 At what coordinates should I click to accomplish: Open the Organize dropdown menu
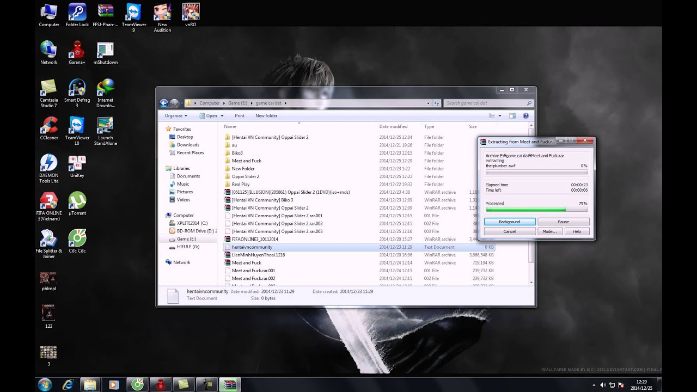[176, 115]
